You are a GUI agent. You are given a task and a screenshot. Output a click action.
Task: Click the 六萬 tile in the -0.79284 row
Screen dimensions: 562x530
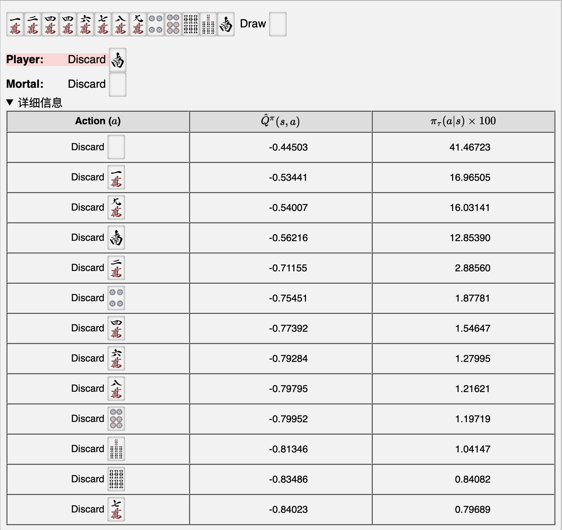click(116, 358)
